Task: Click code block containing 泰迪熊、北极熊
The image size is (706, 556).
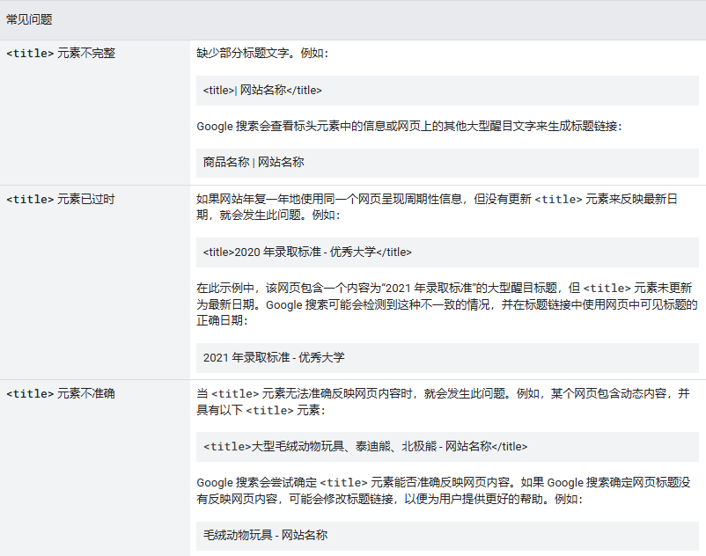Action: click(x=365, y=447)
